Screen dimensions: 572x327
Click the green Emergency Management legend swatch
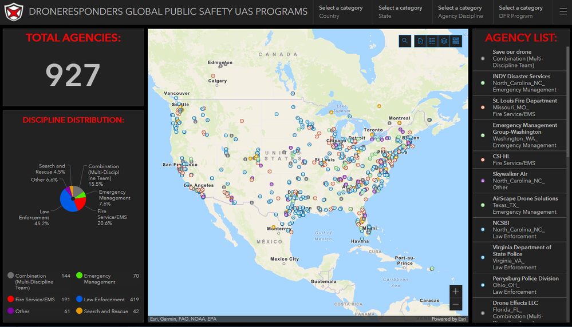[79, 276]
